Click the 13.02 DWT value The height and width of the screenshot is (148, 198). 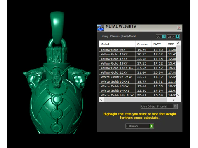coord(158,54)
